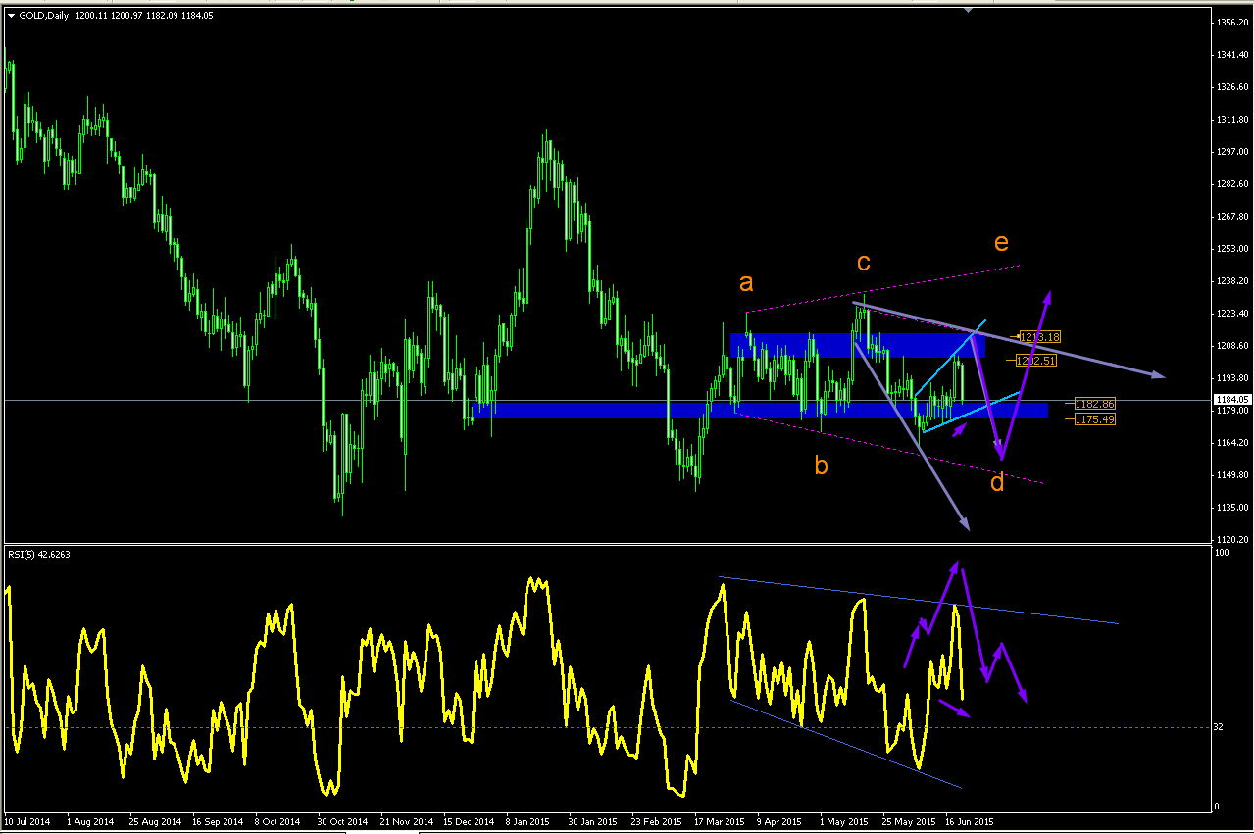This screenshot has width=1254, height=834.
Task: Select the 1175.49 price label
Action: click(x=1094, y=419)
